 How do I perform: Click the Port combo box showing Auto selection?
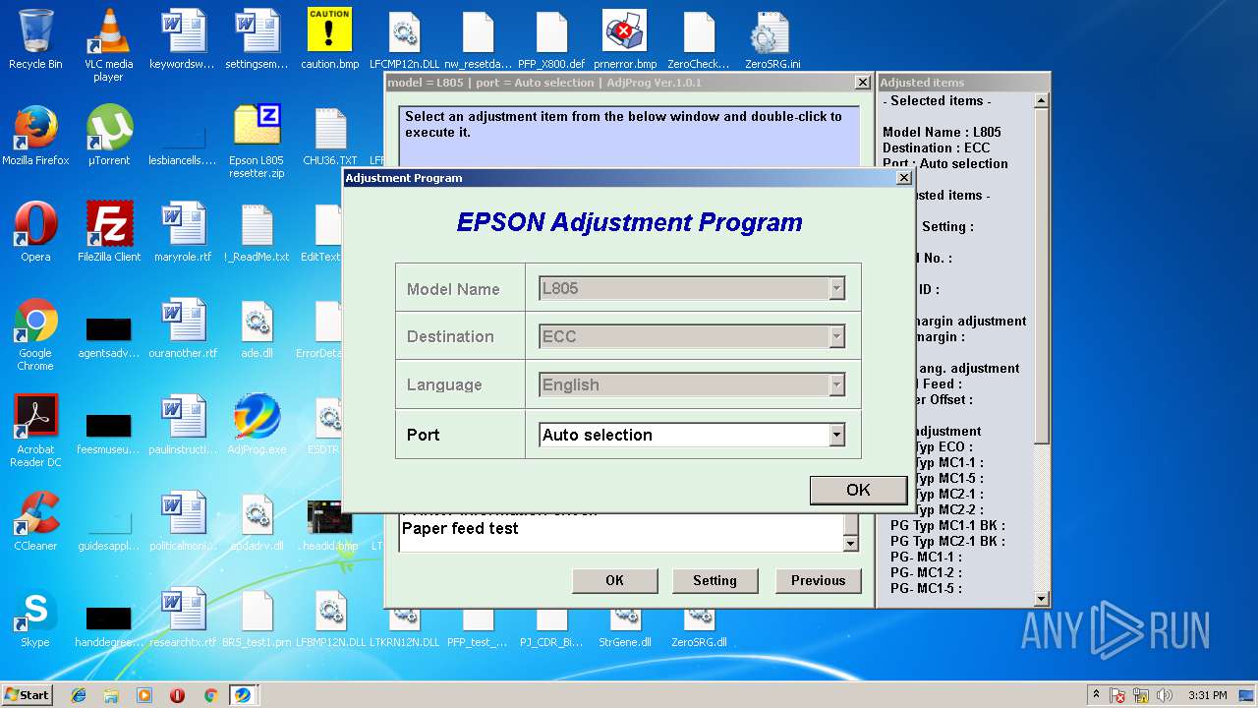click(x=692, y=435)
